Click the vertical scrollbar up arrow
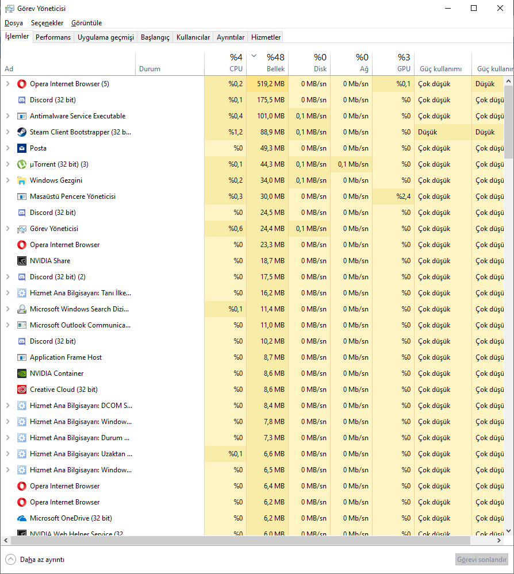 point(508,81)
